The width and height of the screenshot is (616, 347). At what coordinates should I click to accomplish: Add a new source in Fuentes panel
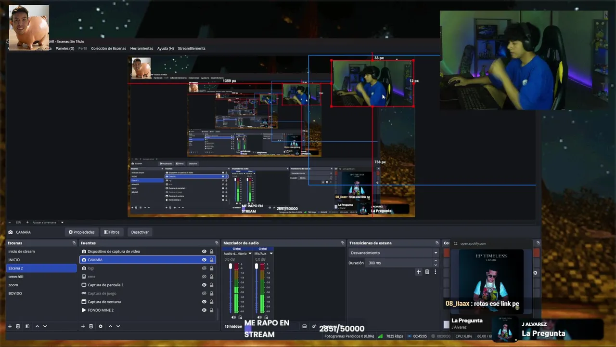pyautogui.click(x=83, y=326)
